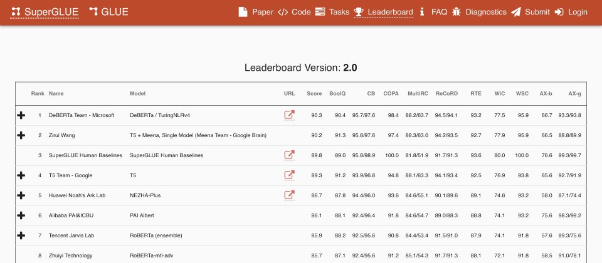Open the T5 Team - Google URL link icon
Screen dimensions: 602x263
coord(290,175)
